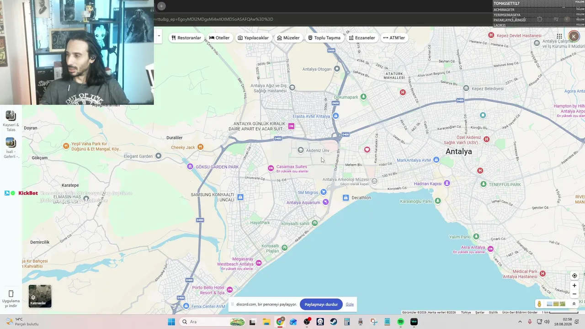
Task: Open new browser tab plus button
Action: coord(161,6)
